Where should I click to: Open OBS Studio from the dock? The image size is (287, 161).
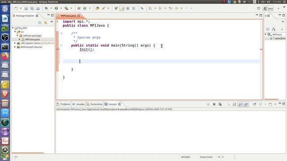pyautogui.click(x=5, y=38)
